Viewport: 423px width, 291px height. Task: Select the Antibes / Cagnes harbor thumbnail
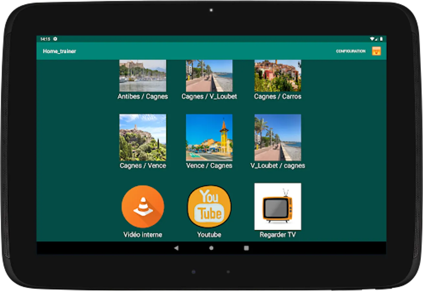click(143, 76)
